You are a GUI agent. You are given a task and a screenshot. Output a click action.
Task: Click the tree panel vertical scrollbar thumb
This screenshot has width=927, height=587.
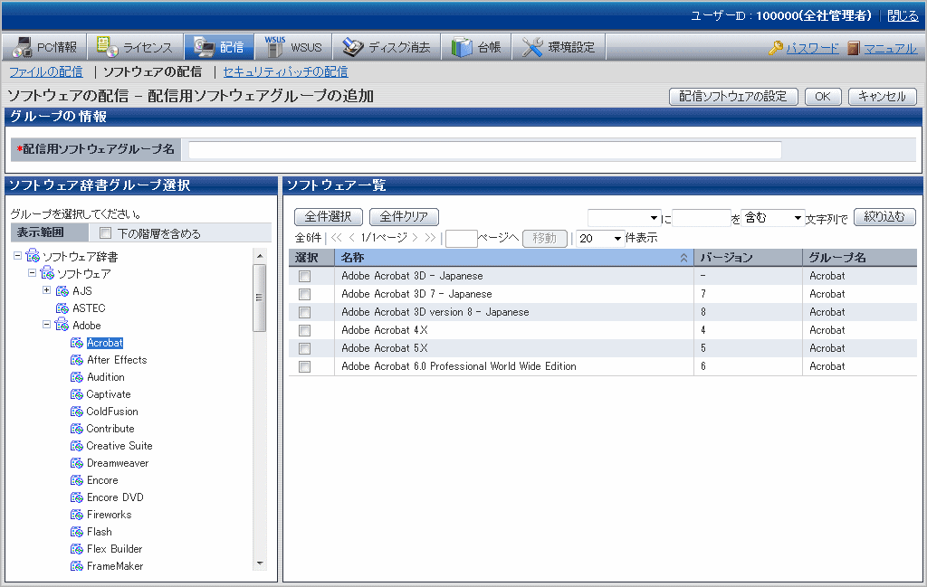pyautogui.click(x=260, y=298)
